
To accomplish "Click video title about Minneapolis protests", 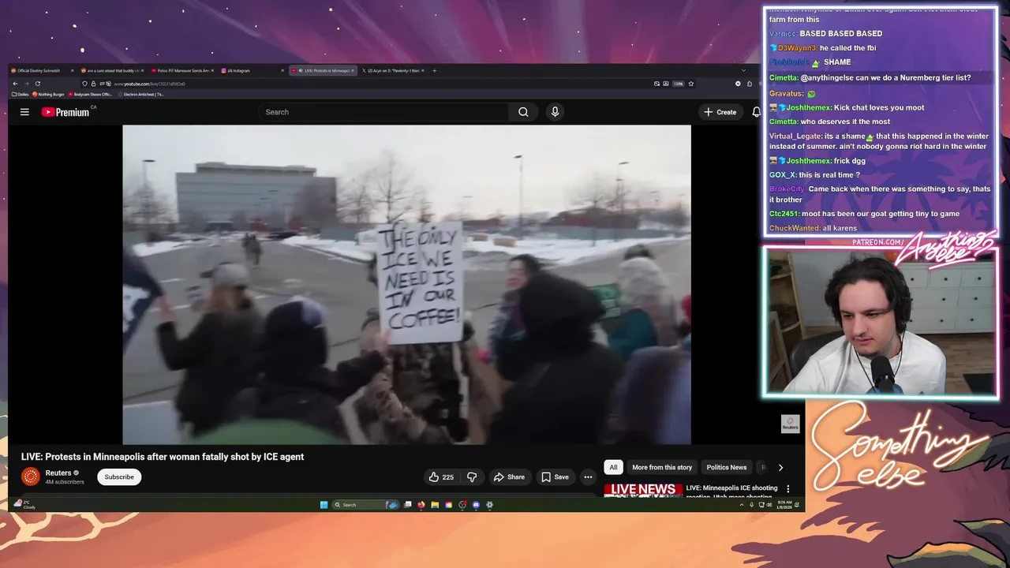I will click(163, 457).
